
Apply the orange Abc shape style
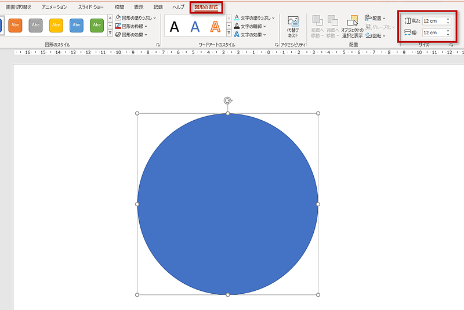(15, 25)
